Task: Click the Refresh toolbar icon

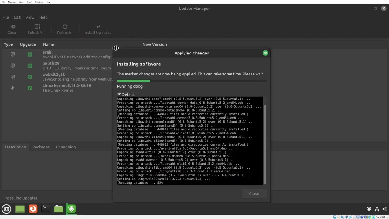Action: [65, 27]
